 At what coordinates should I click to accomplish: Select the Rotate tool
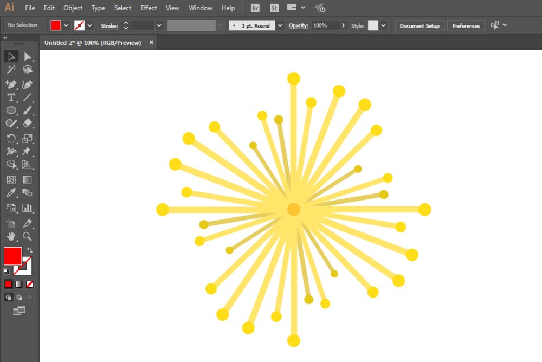pos(11,138)
